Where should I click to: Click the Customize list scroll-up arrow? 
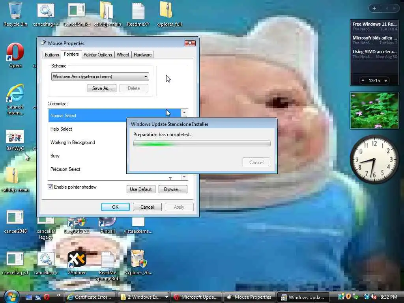184,112
